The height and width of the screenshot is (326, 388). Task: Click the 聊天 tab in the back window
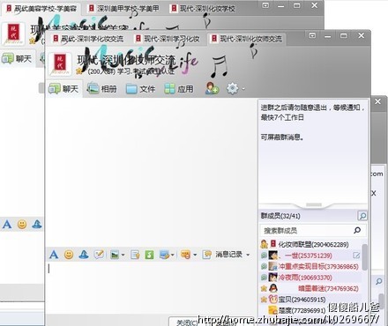click(17, 59)
